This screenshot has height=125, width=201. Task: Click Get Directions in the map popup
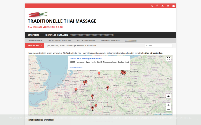click(76, 68)
